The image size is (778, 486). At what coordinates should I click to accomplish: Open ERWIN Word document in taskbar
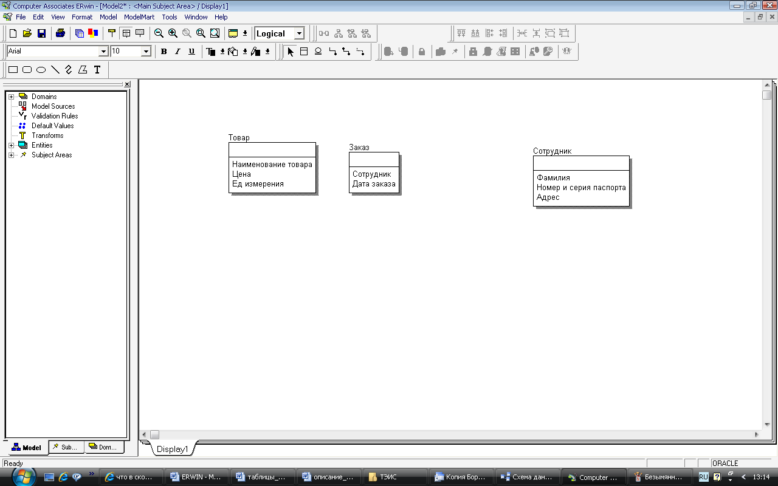point(198,477)
